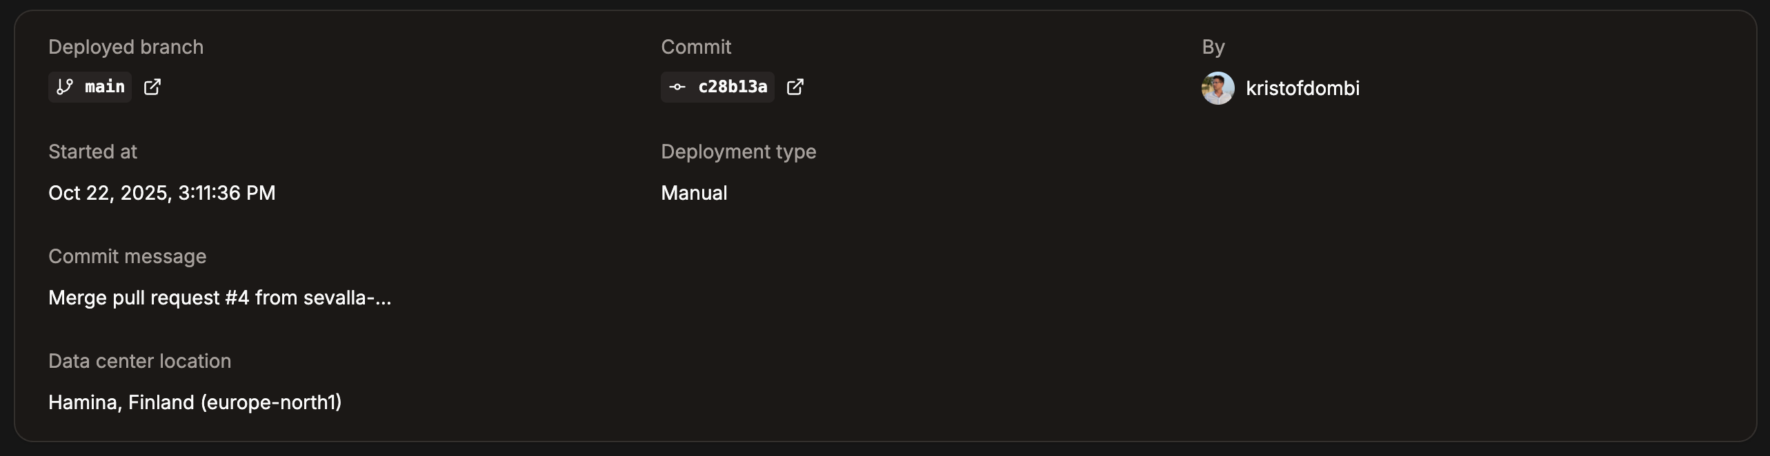The height and width of the screenshot is (456, 1770).
Task: Open the truncated commit message Merge pull request #4
Action: coord(219,298)
